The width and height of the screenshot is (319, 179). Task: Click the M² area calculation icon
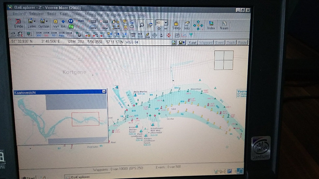click(x=177, y=35)
